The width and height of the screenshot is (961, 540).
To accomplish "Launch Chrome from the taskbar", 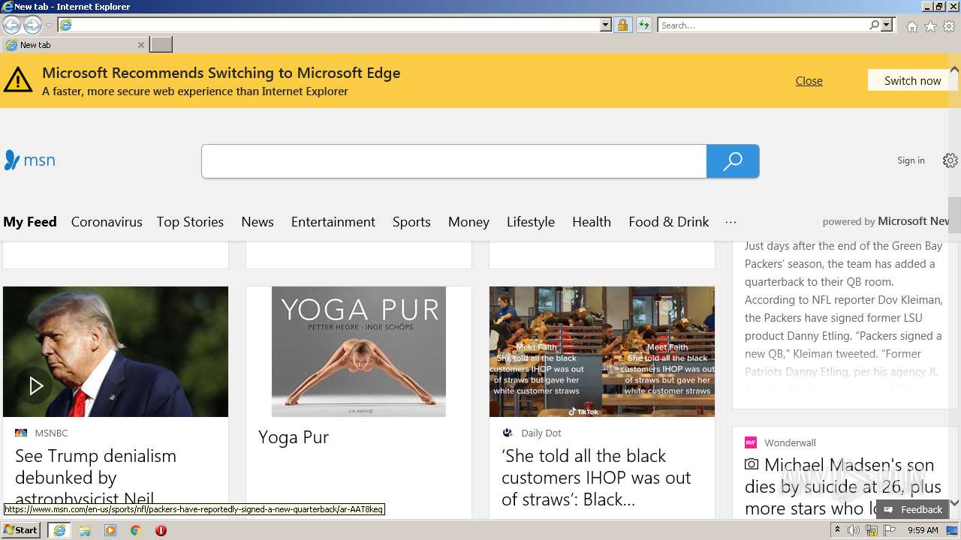I will [x=136, y=530].
